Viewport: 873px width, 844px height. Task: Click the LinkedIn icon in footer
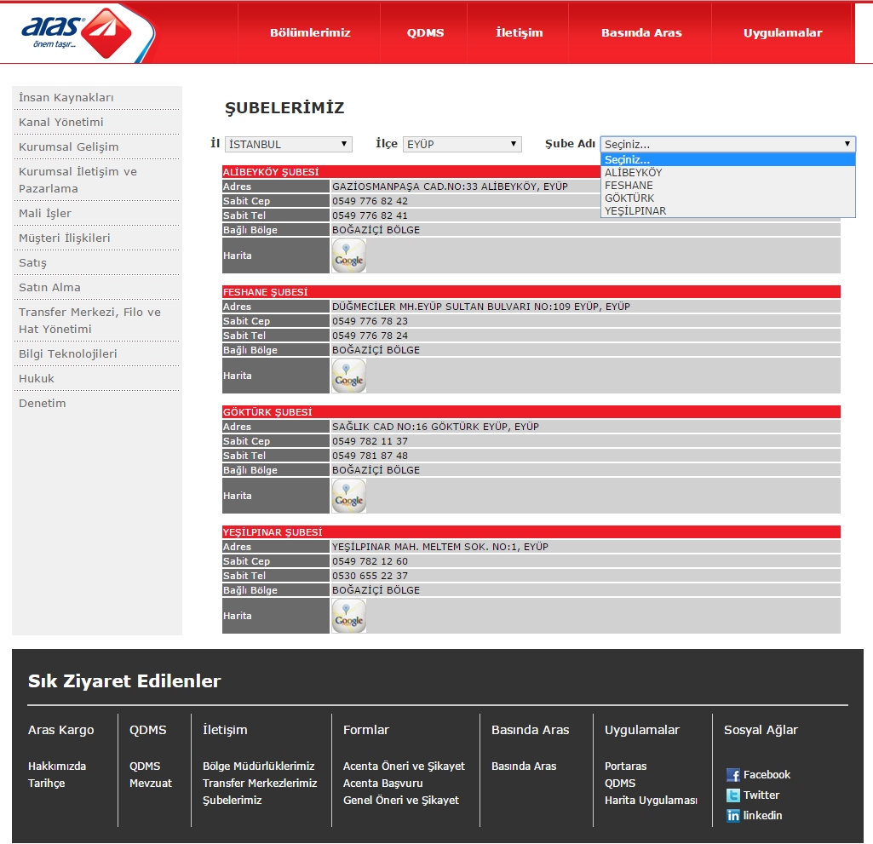pyautogui.click(x=733, y=816)
